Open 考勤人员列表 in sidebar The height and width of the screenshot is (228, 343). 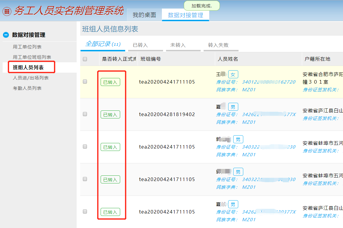point(27,88)
